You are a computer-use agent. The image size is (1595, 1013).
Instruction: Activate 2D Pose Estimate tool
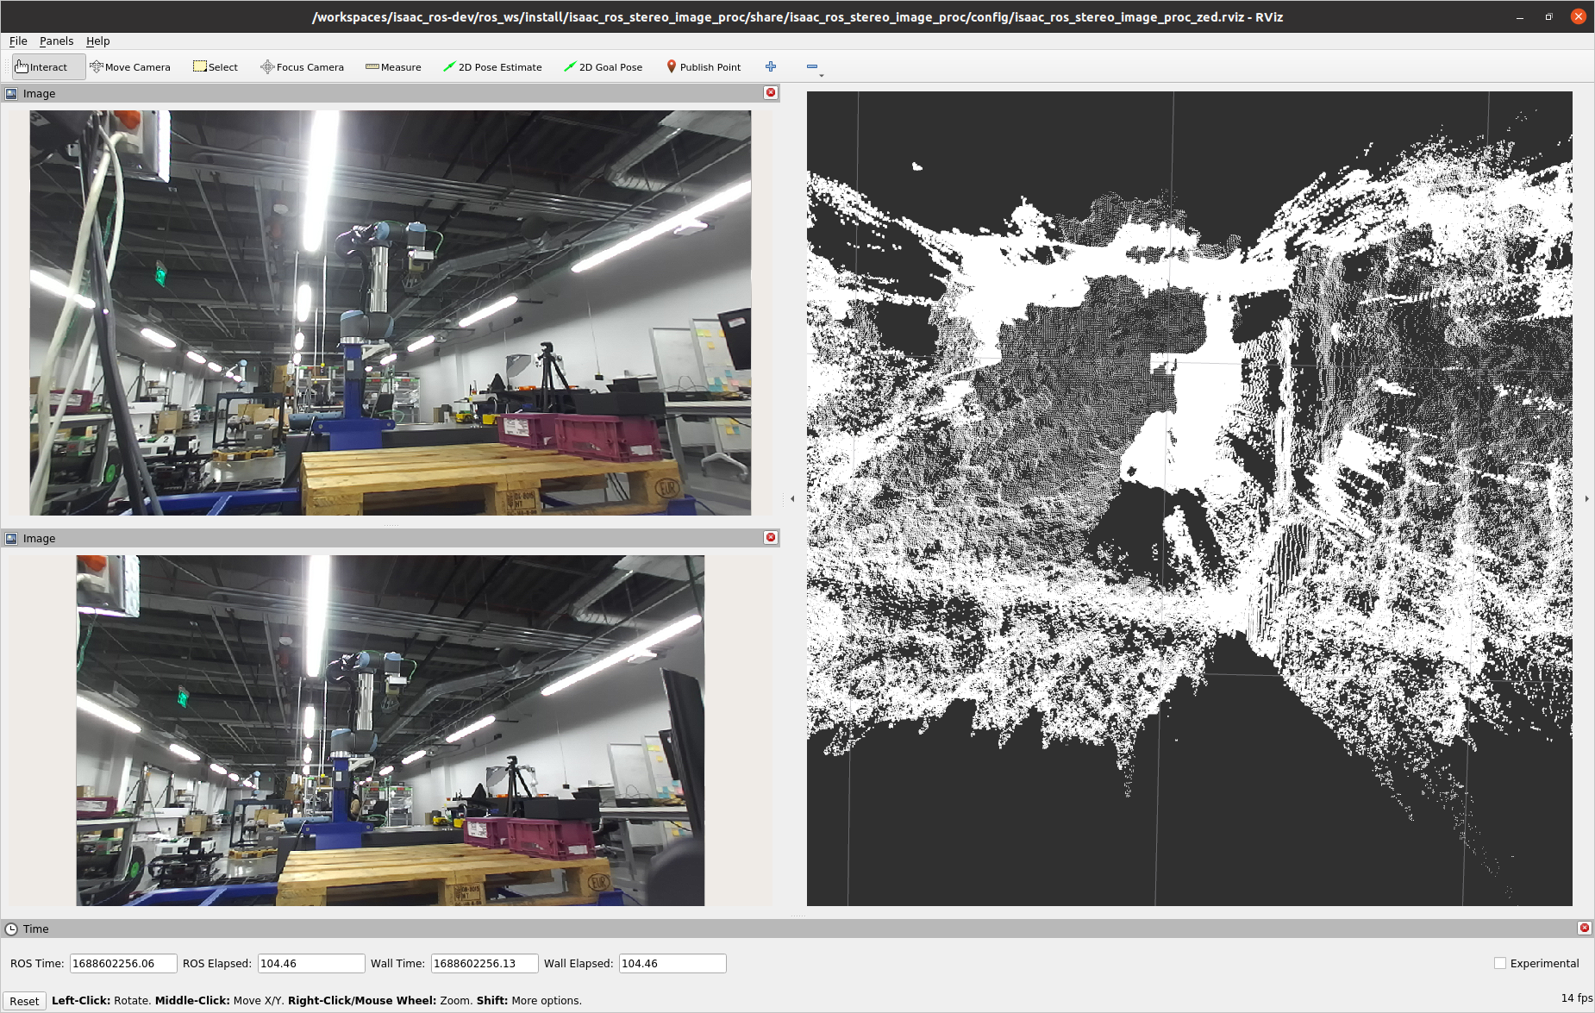tap(492, 67)
